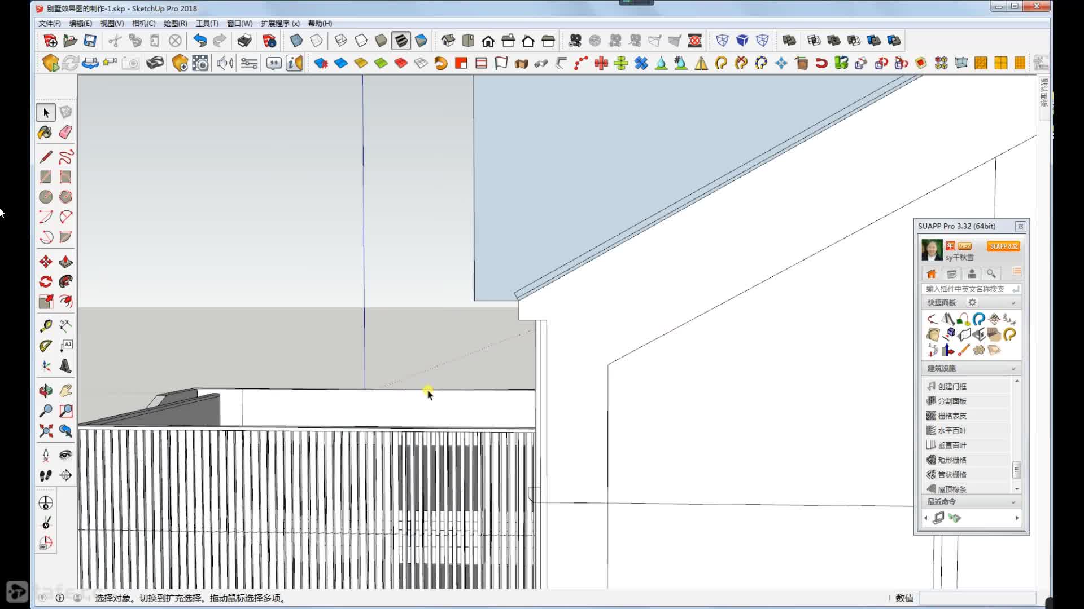Choose the Rectangle tool
Viewport: 1084px width, 609px height.
(46, 177)
